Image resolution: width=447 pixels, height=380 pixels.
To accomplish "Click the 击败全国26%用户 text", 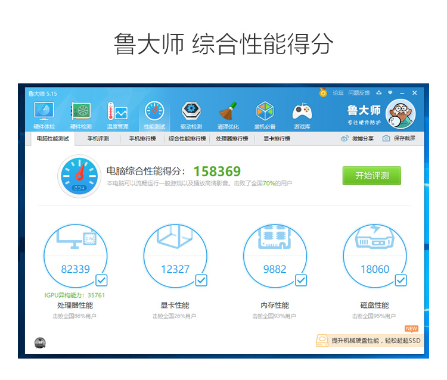I will 175,316.
